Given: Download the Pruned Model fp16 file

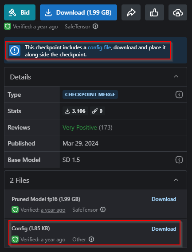Looking at the screenshot, I should [x=164, y=199].
